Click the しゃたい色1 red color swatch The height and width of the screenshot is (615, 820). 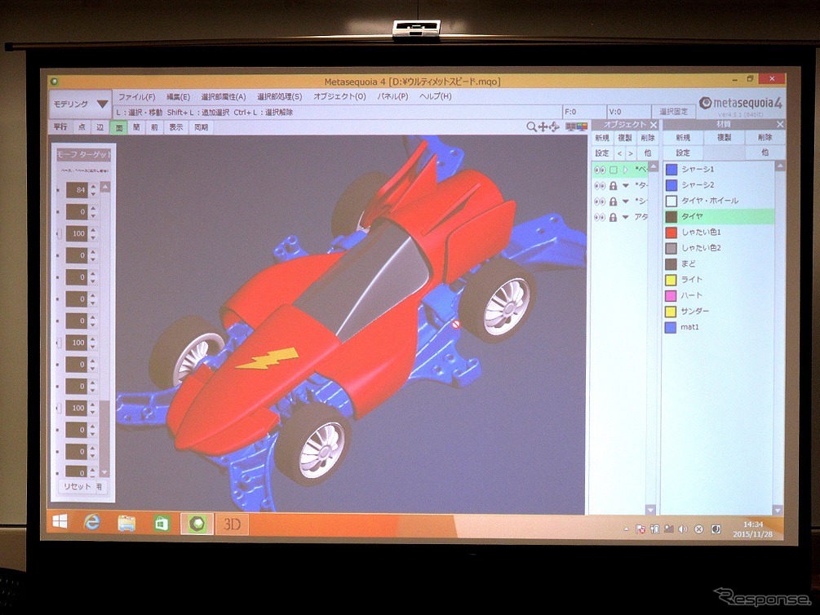coord(671,232)
